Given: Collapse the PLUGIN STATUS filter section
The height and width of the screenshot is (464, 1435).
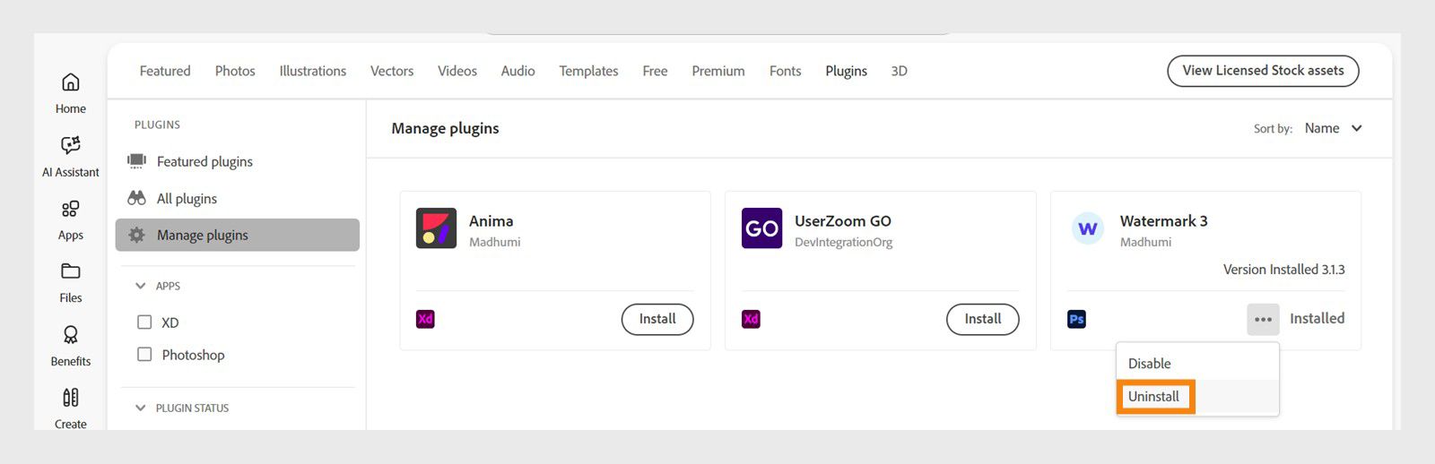Looking at the screenshot, I should pyautogui.click(x=140, y=408).
